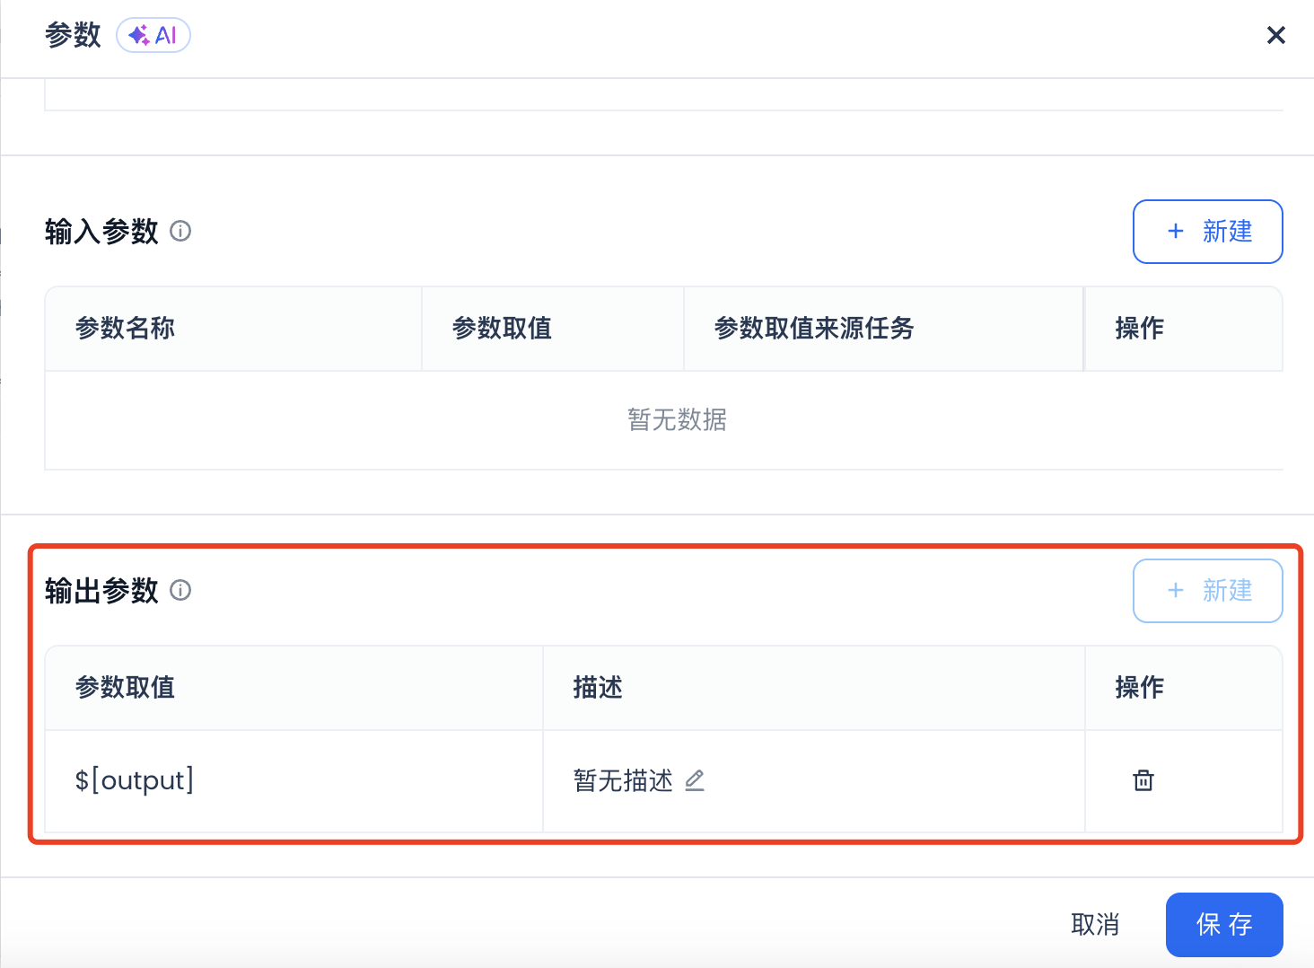Select the $[output] value cell
Viewport: 1314px width, 968px height.
[x=293, y=780]
